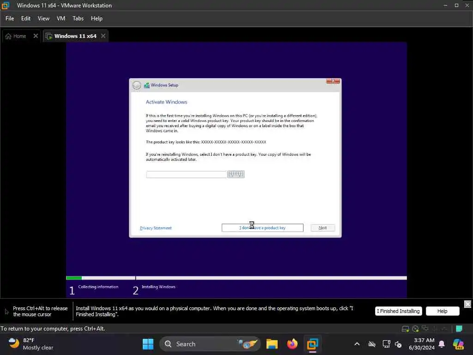Open Copilot preview icon in taskbar
This screenshot has height=355, width=473.
pos(458,344)
